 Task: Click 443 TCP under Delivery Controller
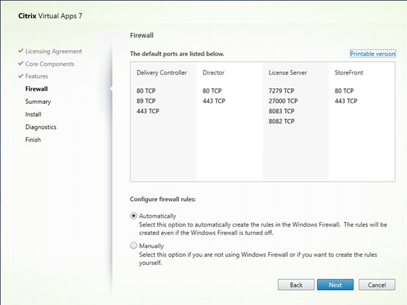[147, 111]
